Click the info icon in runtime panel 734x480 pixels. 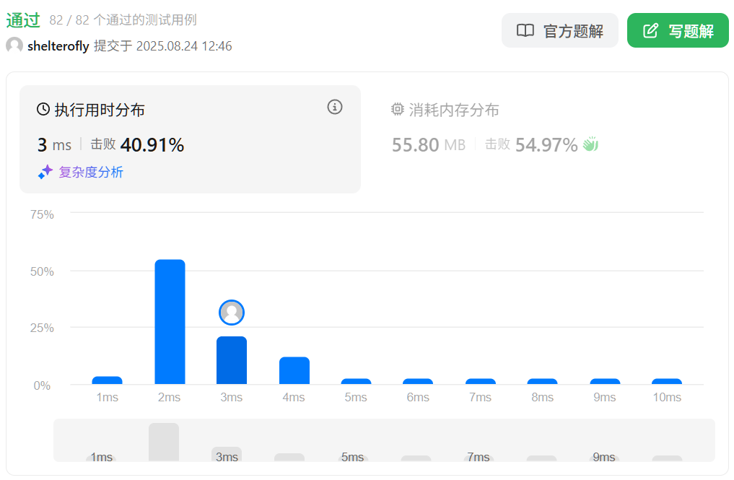pos(334,108)
